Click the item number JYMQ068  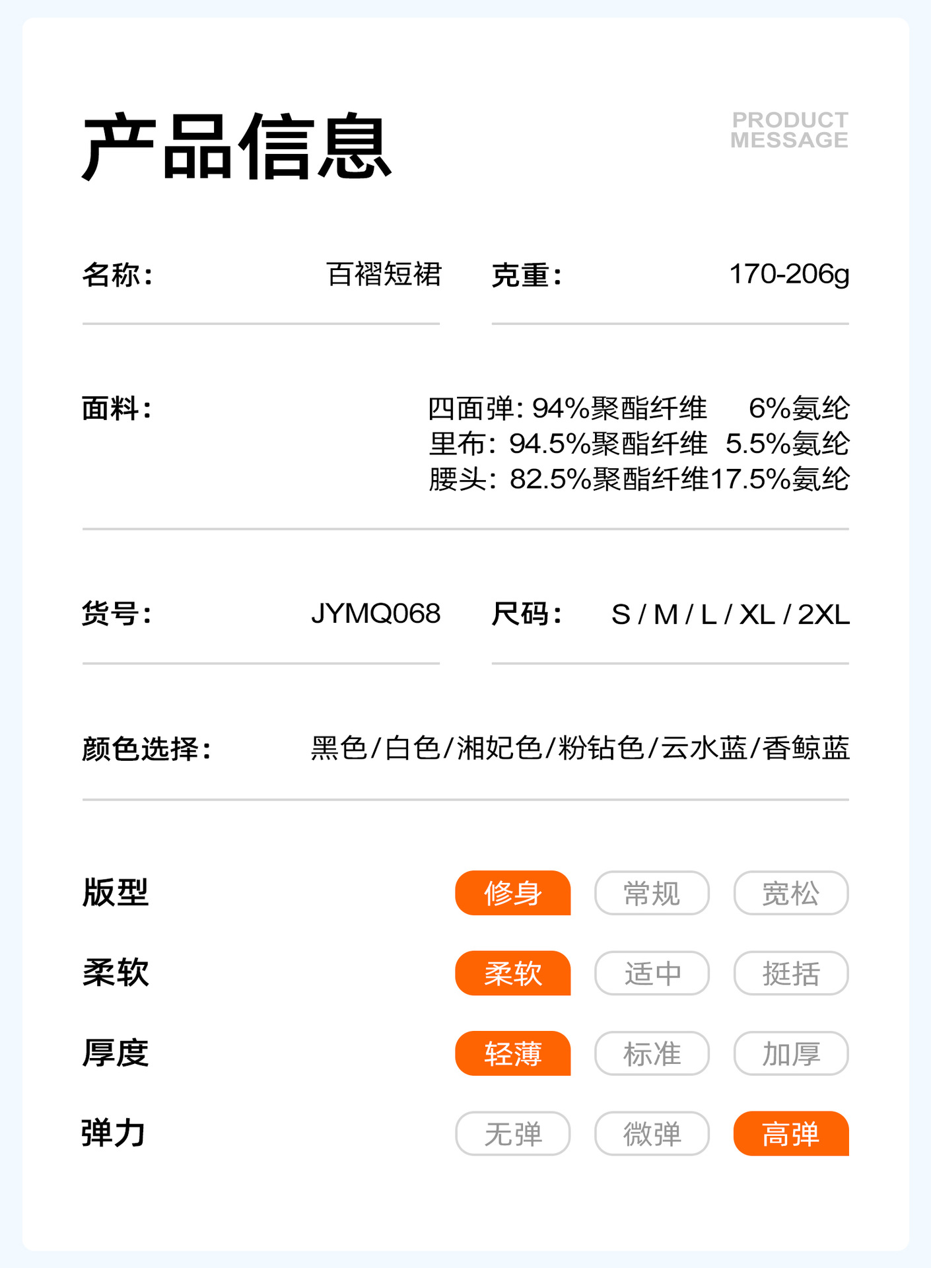376,614
